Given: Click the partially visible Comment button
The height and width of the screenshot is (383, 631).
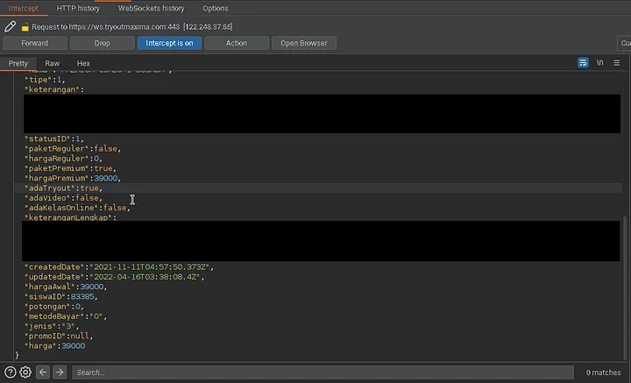Looking at the screenshot, I should 624,43.
